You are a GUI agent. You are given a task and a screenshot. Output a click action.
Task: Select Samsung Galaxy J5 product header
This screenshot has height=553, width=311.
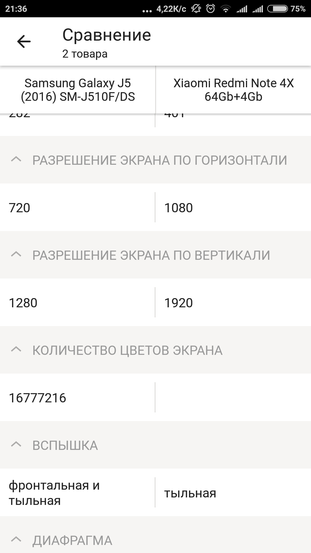78,90
